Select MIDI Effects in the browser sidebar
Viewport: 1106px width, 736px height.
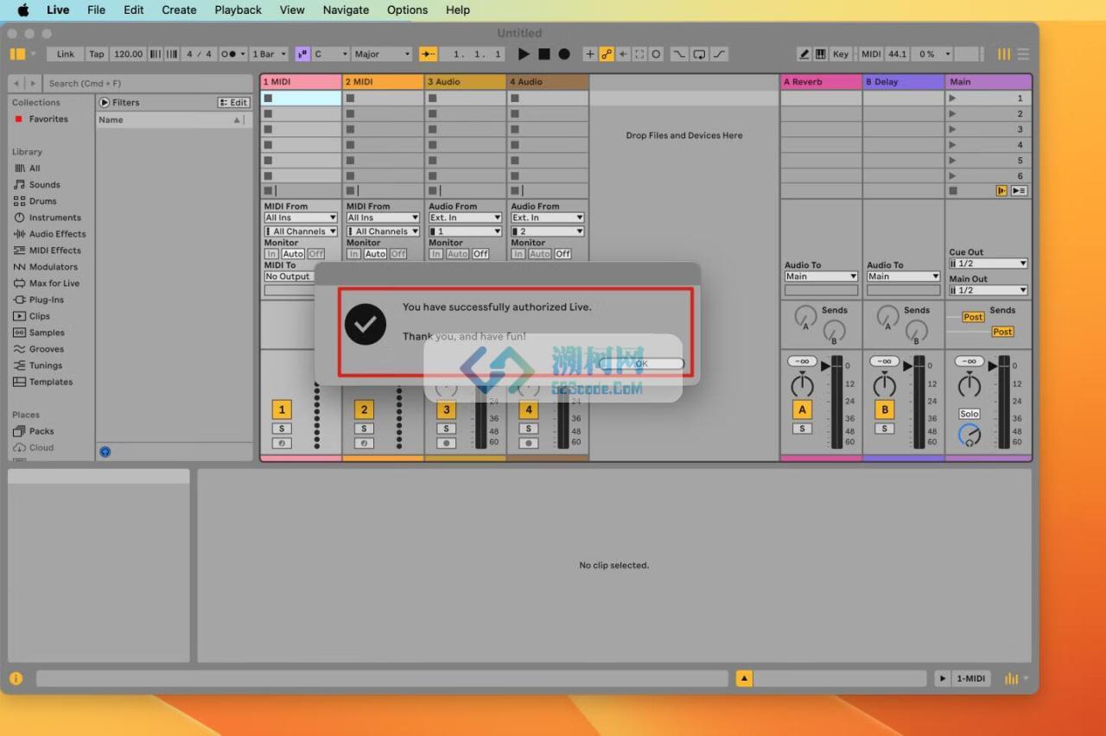(54, 251)
